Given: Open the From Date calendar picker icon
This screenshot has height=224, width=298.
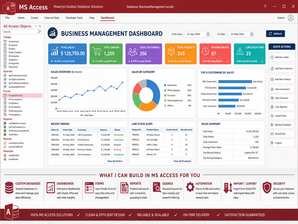Looking at the screenshot, I should coord(208,34).
